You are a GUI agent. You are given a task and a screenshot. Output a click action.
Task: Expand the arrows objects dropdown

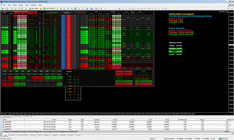tap(135, 9)
